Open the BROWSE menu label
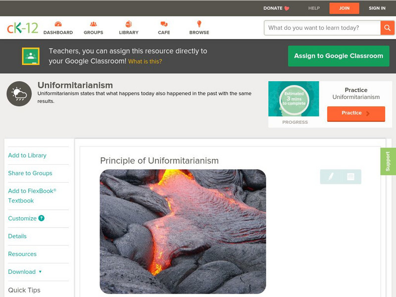 199,33
